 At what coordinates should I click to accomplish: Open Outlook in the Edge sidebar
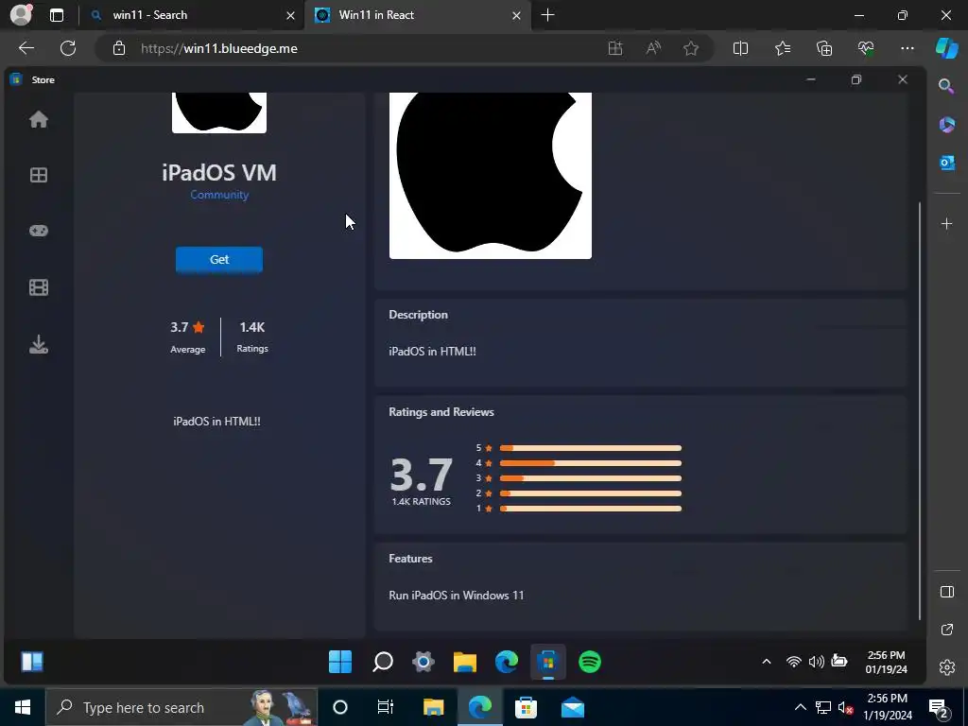pos(946,163)
